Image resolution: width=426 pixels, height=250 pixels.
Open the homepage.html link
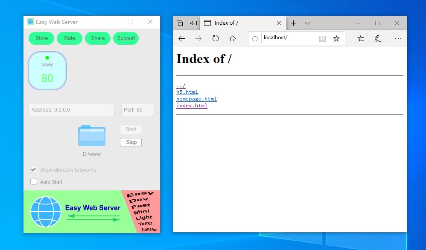point(196,99)
